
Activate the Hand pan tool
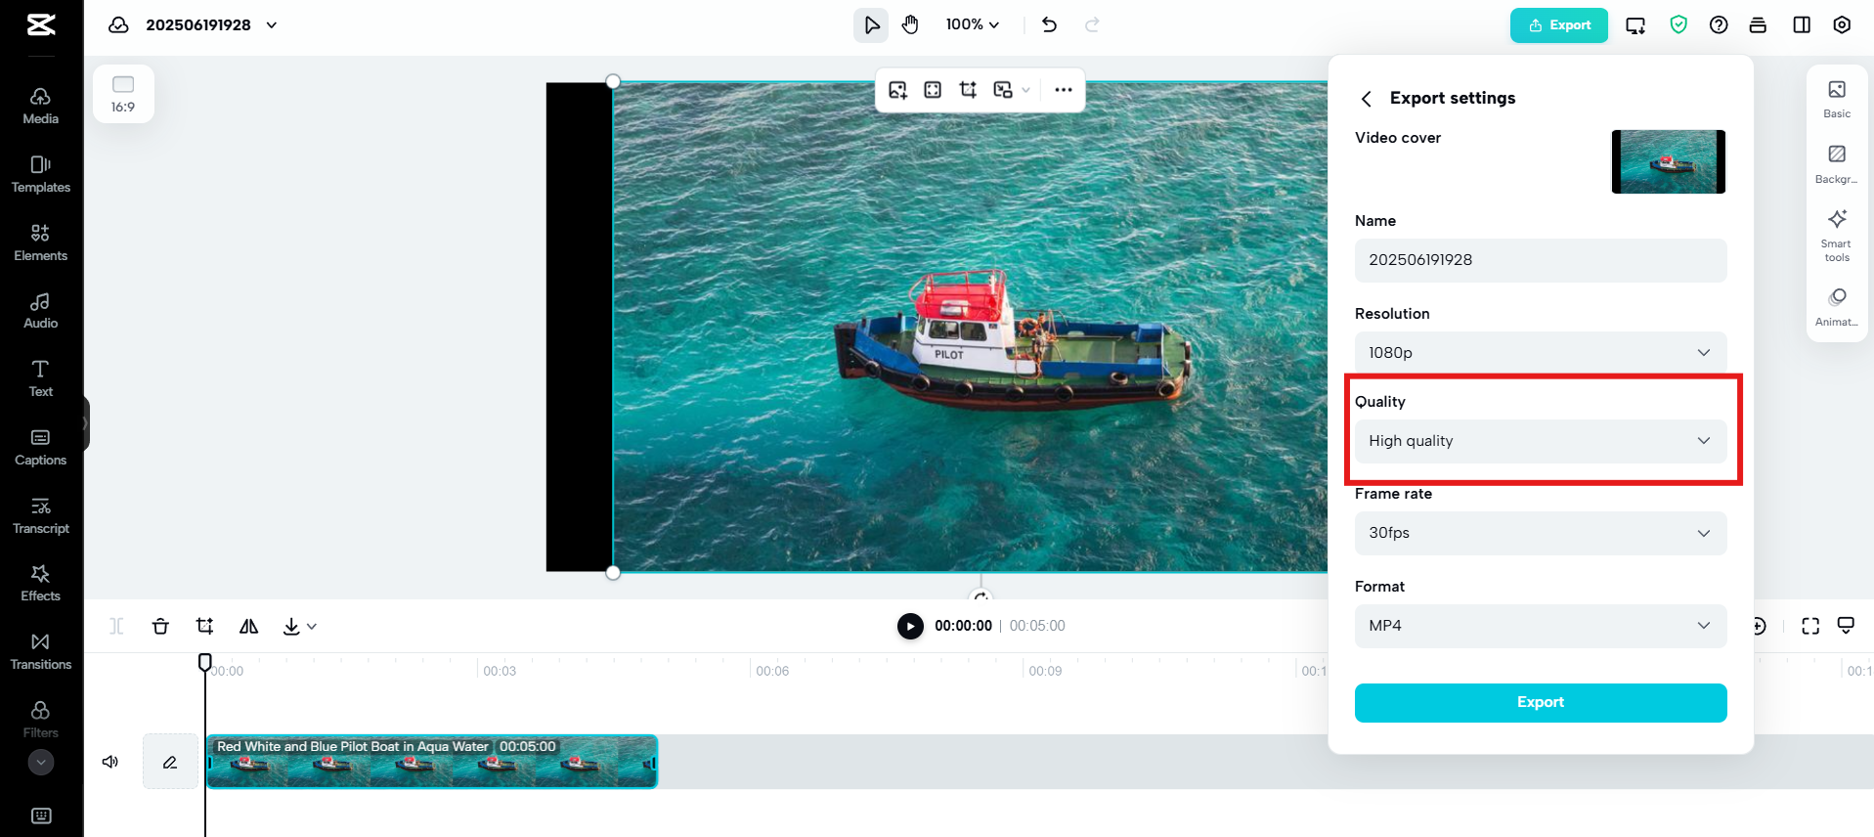coord(910,24)
